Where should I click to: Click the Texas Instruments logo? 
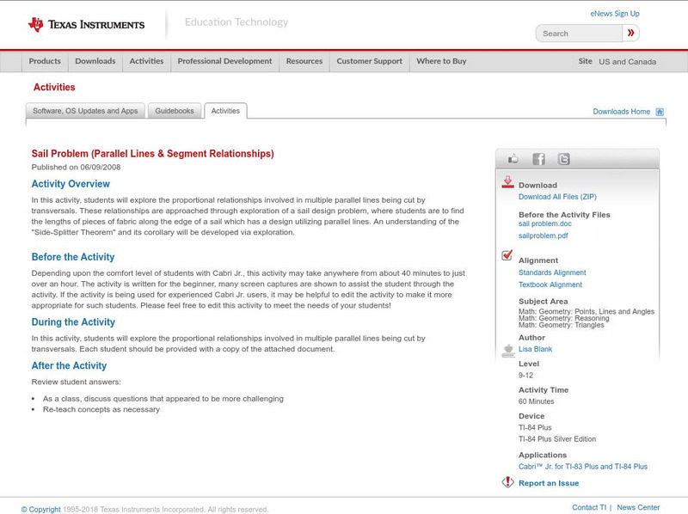pos(86,25)
